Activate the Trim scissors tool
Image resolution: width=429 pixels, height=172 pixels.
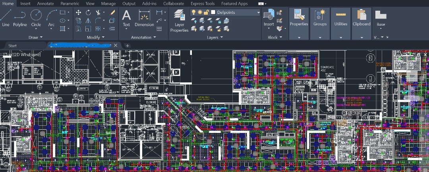coord(98,13)
